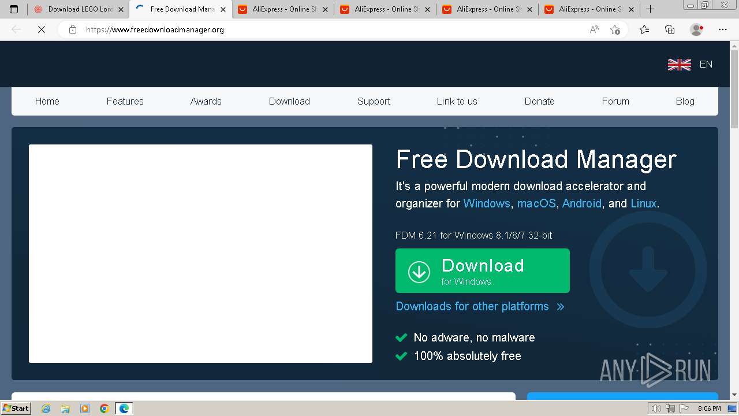Switch to the third AliExpress tab
Image resolution: width=739 pixels, height=416 pixels.
click(x=487, y=9)
